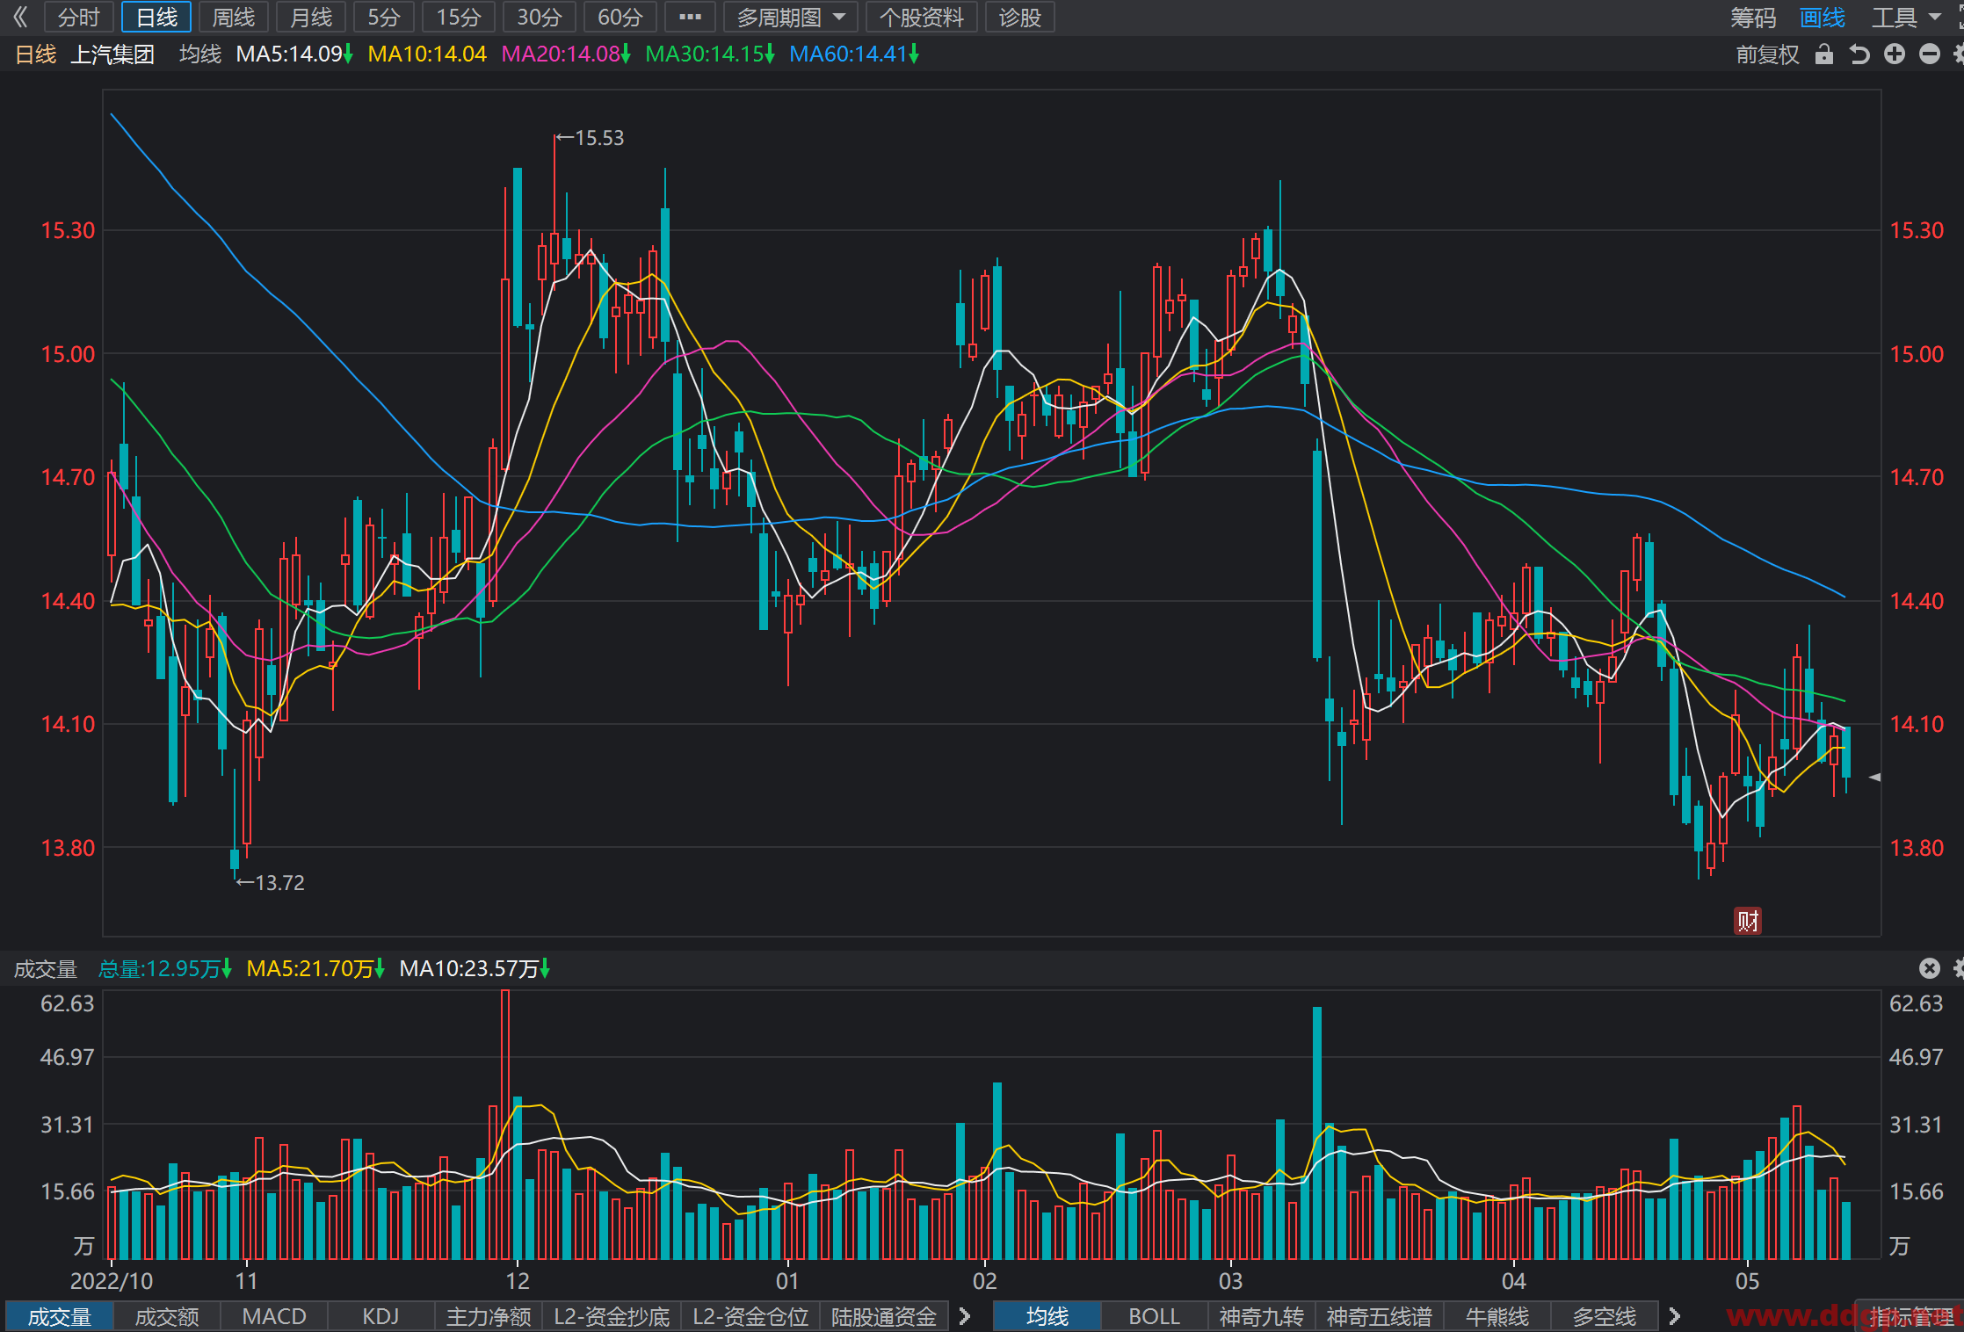This screenshot has width=1964, height=1332.
Task: Click the red 财 financial report marker
Action: click(1747, 921)
